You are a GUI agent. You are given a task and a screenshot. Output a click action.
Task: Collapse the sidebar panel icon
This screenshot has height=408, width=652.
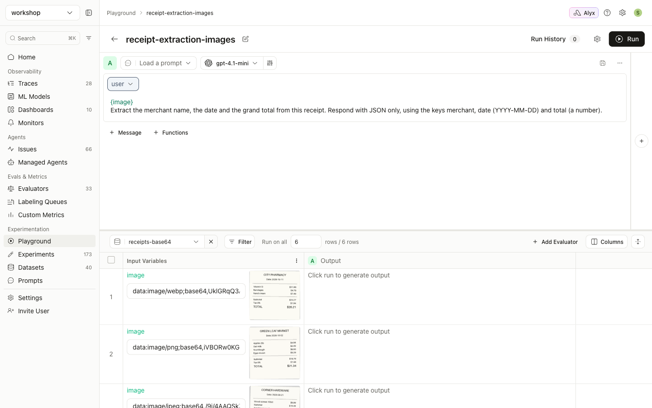pyautogui.click(x=89, y=13)
